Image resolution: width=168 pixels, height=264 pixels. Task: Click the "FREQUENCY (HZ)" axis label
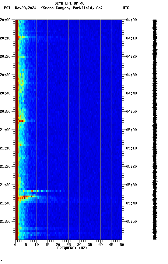pyautogui.click(x=72, y=248)
